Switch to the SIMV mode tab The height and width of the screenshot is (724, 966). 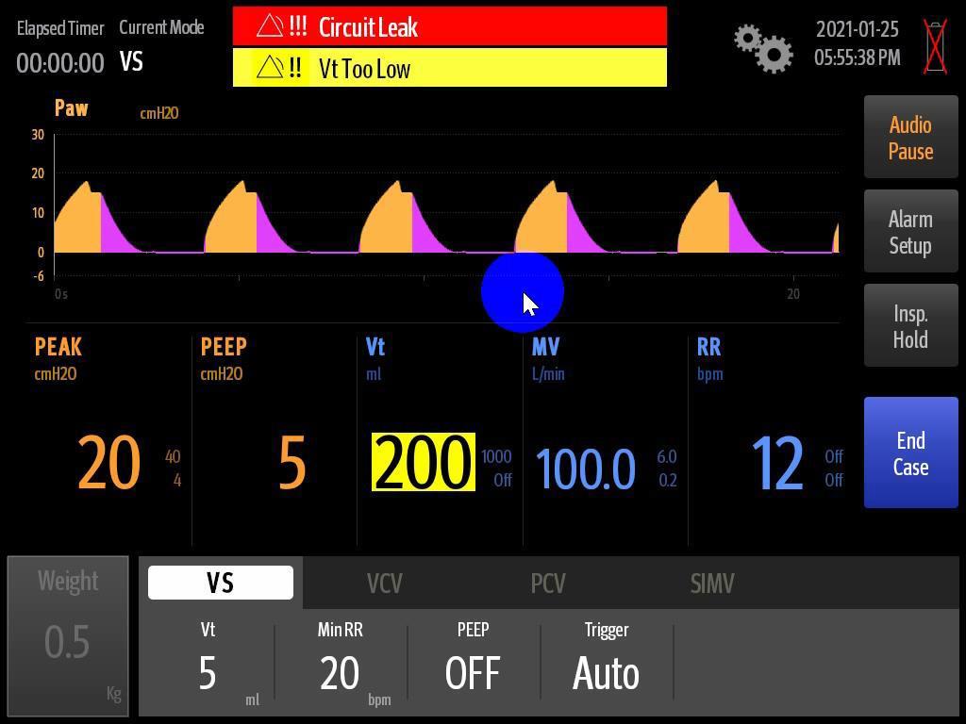(x=712, y=583)
